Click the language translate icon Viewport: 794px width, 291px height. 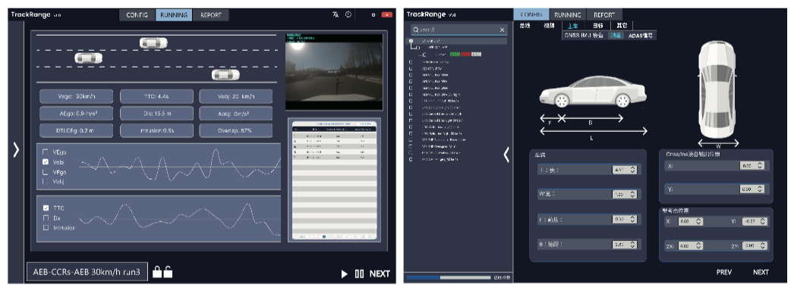click(x=336, y=14)
